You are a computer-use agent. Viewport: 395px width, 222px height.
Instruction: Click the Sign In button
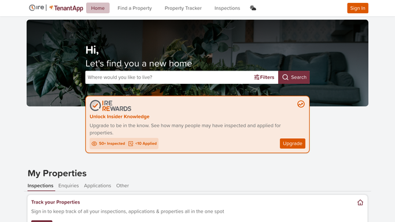(x=358, y=8)
